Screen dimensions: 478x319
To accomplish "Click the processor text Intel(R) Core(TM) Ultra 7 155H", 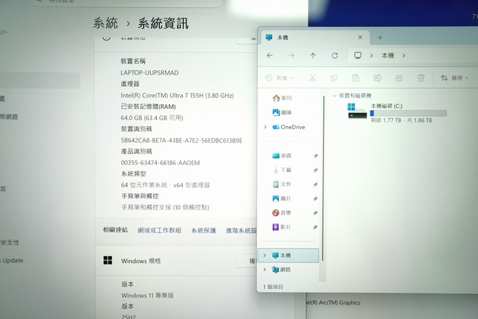I will click(177, 96).
